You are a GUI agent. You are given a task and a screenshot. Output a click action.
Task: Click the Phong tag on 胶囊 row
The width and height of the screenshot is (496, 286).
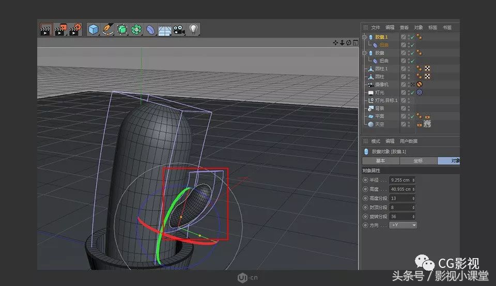(x=419, y=53)
